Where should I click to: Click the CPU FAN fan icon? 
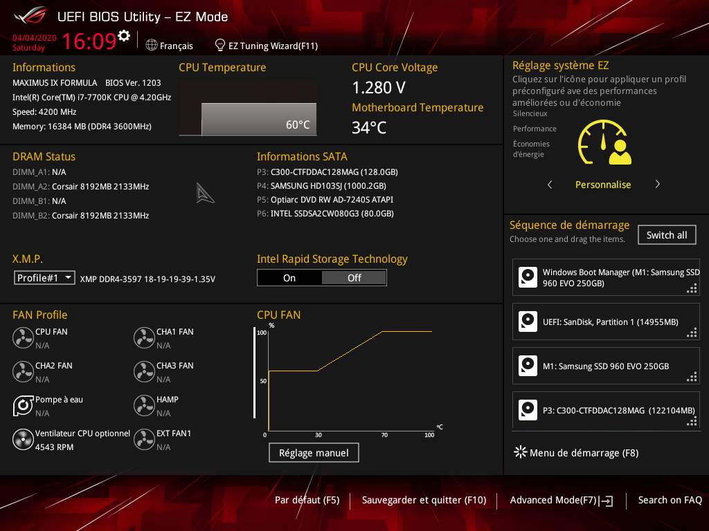point(23,337)
